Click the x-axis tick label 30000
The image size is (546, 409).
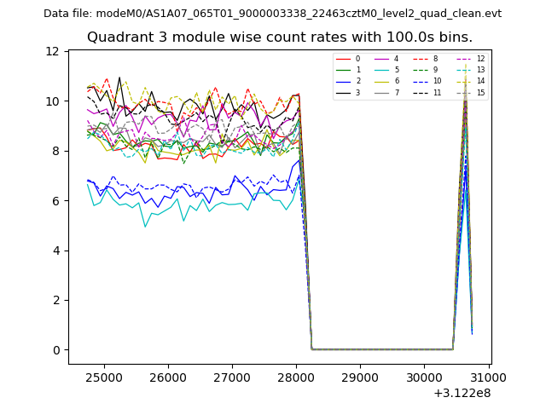tap(424, 377)
